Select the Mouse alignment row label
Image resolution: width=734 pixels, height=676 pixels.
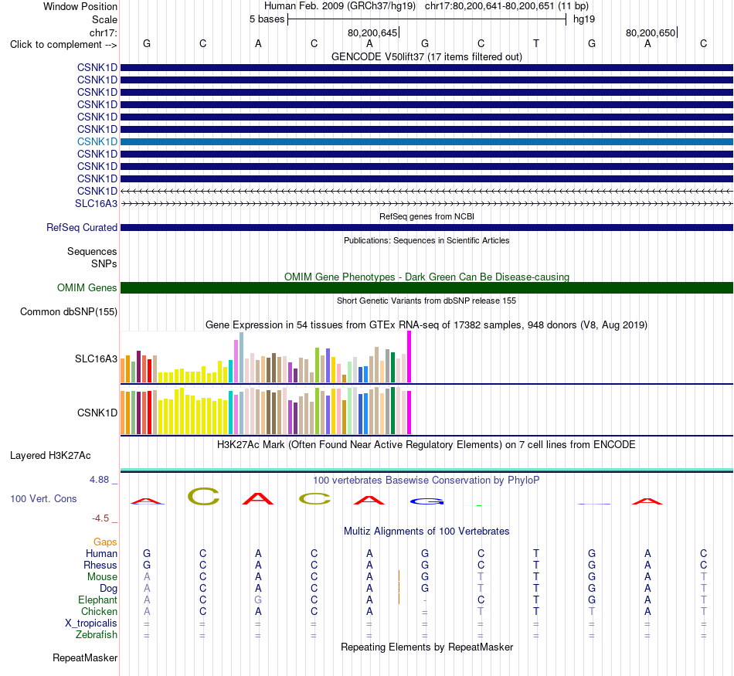coord(102,577)
